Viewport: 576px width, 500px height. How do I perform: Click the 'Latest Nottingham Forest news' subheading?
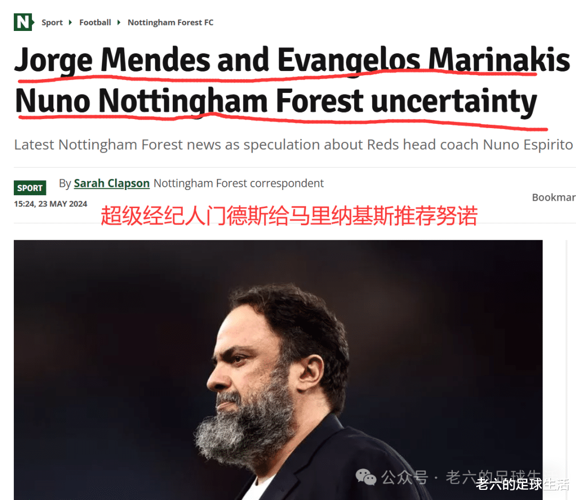coord(293,145)
